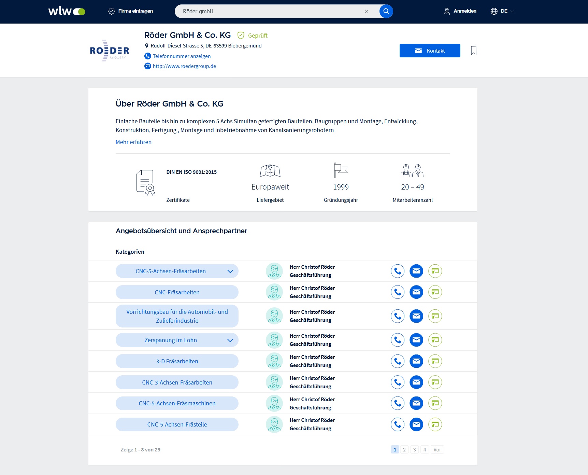Image resolution: width=588 pixels, height=475 pixels.
Task: Click green message icon in CNC-3-Achsen-Fräsarbeiten row
Action: [435, 382]
